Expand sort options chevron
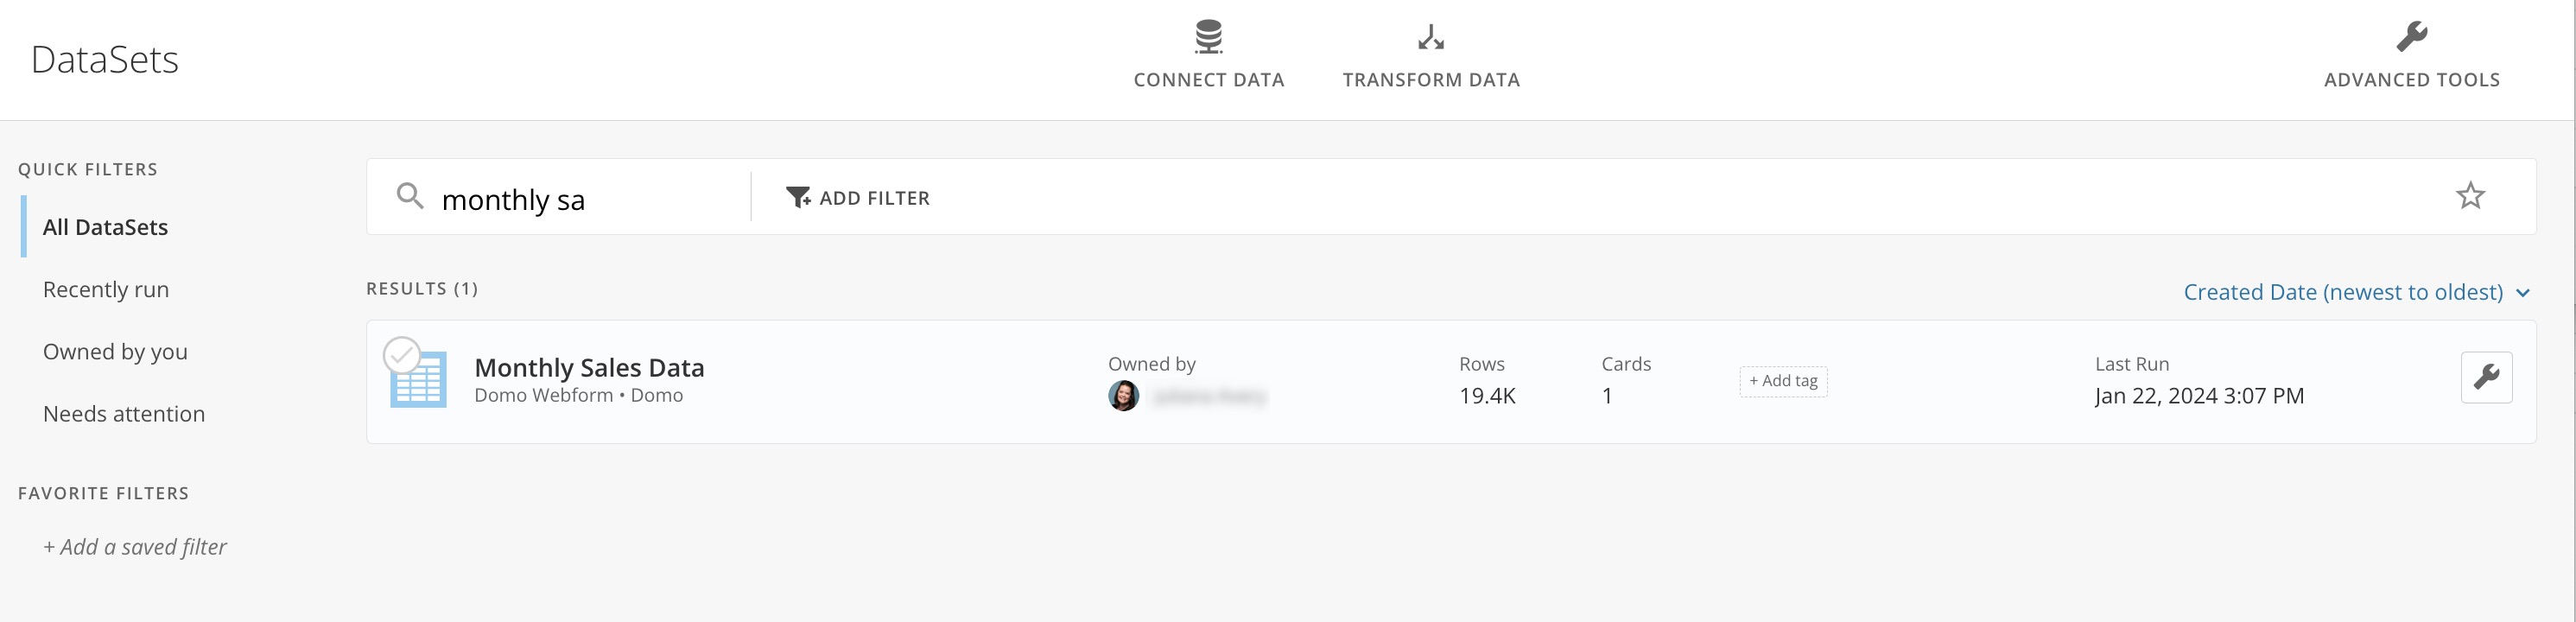The image size is (2576, 622). coord(2523,293)
